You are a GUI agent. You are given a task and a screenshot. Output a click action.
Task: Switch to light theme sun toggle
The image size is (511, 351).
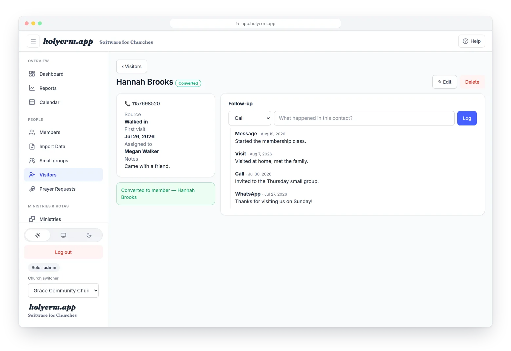pyautogui.click(x=38, y=235)
